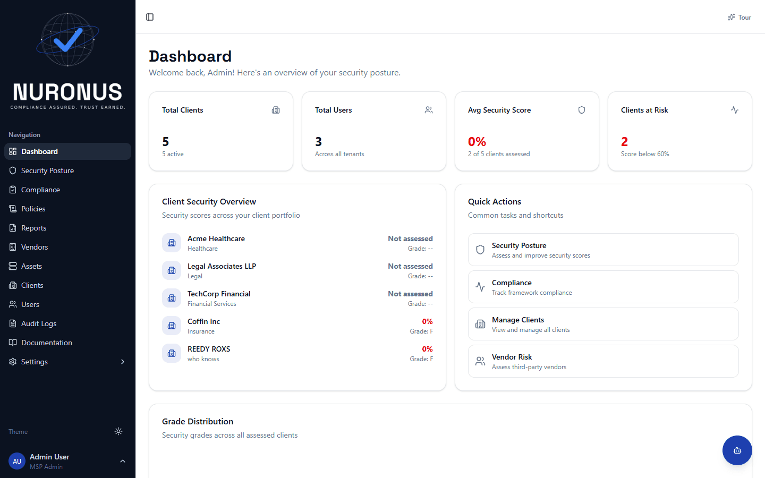Select REEDY ROXS client name
This screenshot has height=478, width=765.
coord(209,349)
